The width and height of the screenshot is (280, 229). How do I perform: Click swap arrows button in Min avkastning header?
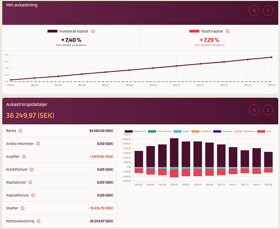pos(254,10)
